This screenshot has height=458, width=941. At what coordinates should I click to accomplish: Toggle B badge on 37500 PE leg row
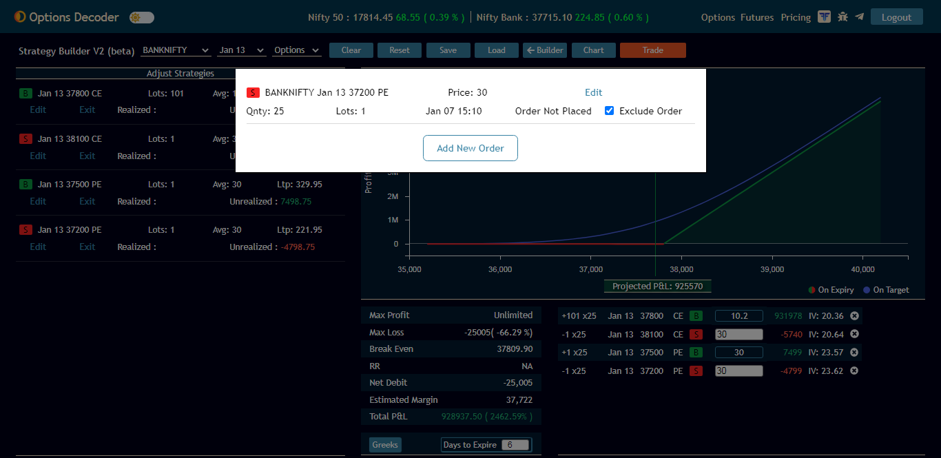point(696,352)
